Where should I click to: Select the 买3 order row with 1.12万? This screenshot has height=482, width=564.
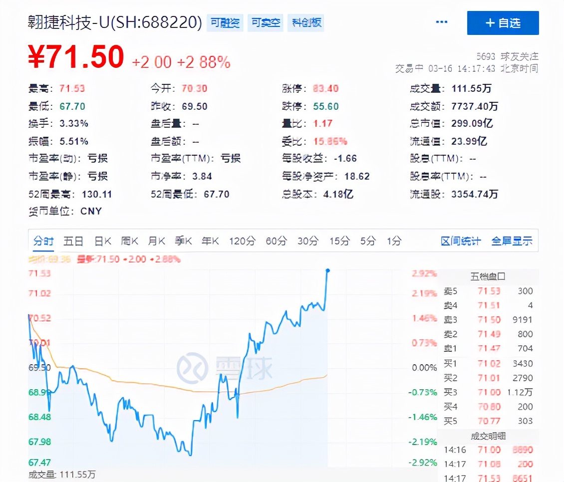488,392
